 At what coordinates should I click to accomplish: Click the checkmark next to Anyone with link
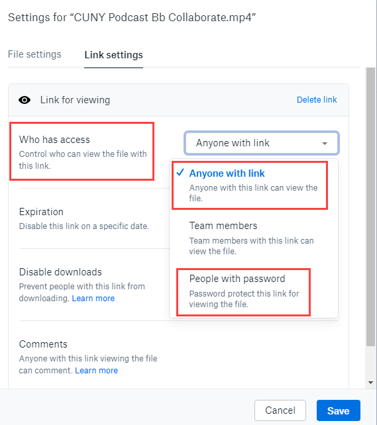180,172
